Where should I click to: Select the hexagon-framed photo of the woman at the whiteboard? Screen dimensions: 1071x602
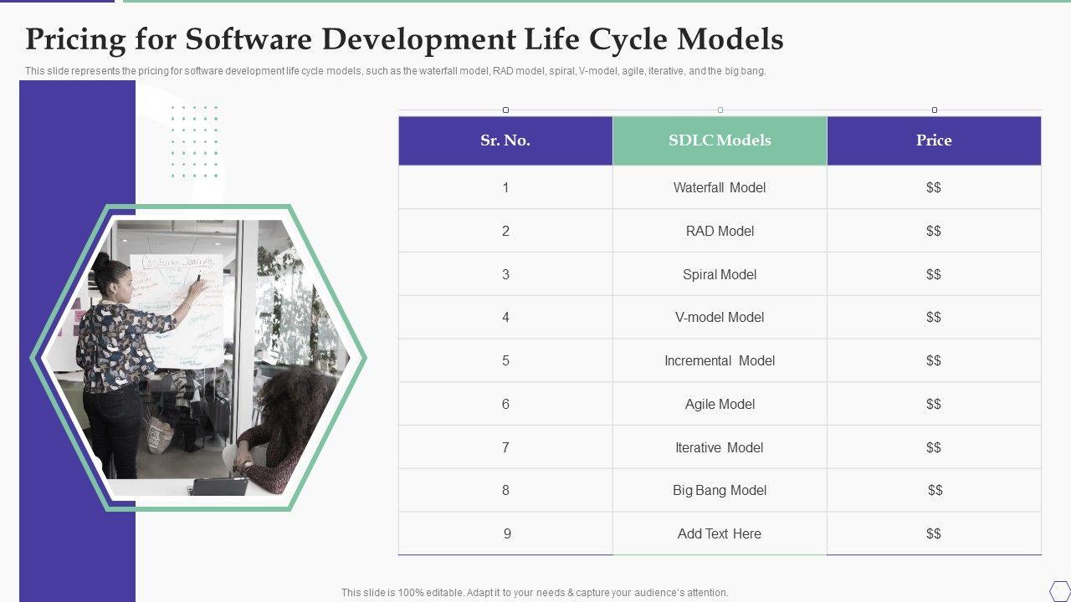coord(198,358)
